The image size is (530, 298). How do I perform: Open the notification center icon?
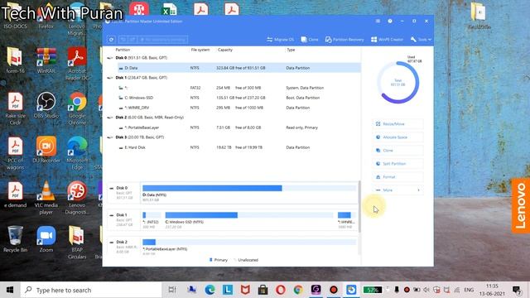coord(517,290)
